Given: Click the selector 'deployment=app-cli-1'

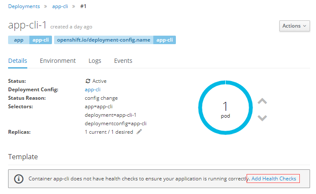Looking at the screenshot, I should tap(110, 115).
